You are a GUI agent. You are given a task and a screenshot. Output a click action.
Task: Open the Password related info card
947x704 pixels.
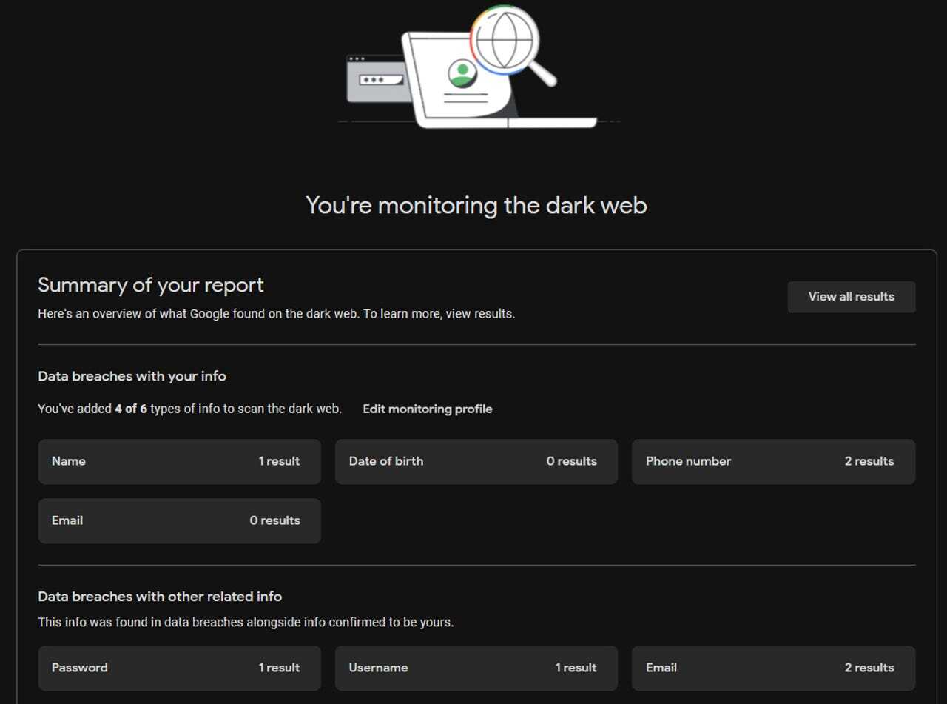pos(179,668)
